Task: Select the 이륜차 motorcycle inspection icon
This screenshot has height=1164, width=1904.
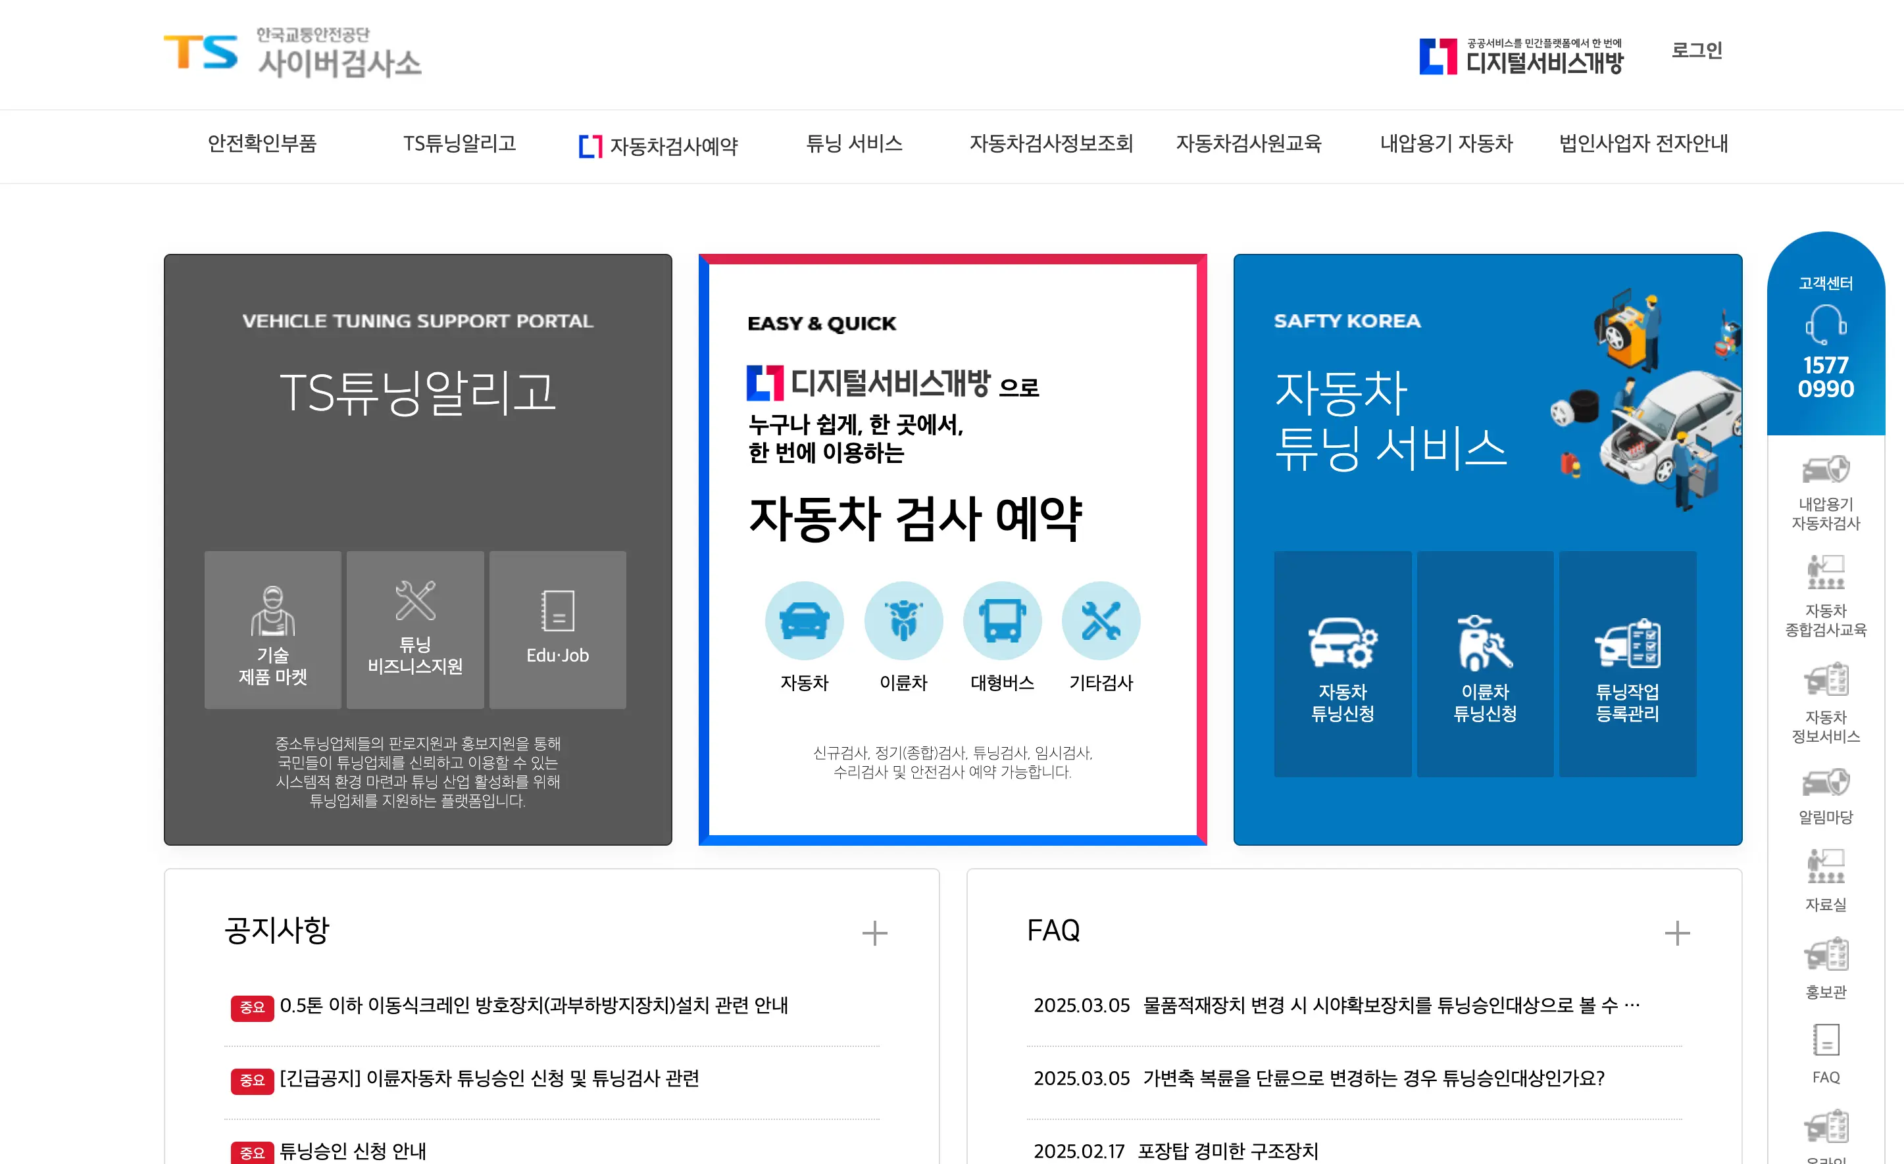Action: point(903,621)
